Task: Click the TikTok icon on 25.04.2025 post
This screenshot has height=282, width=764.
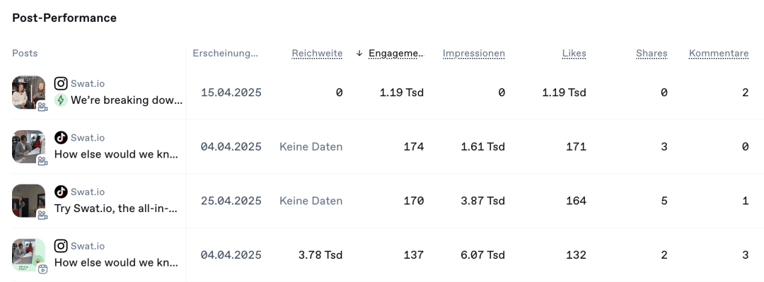Action: point(60,192)
